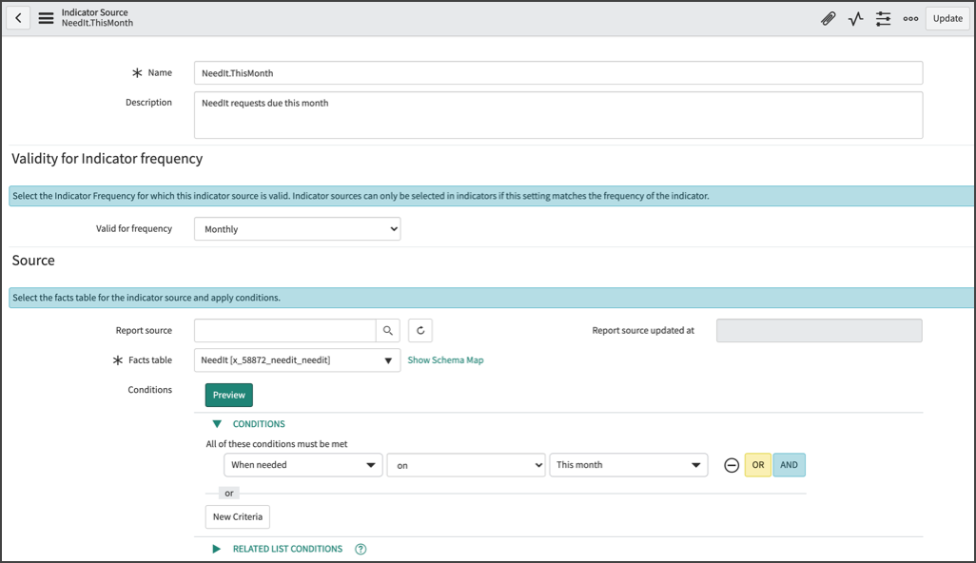This screenshot has height=563, width=976.
Task: Change the This month condition value
Action: point(628,465)
